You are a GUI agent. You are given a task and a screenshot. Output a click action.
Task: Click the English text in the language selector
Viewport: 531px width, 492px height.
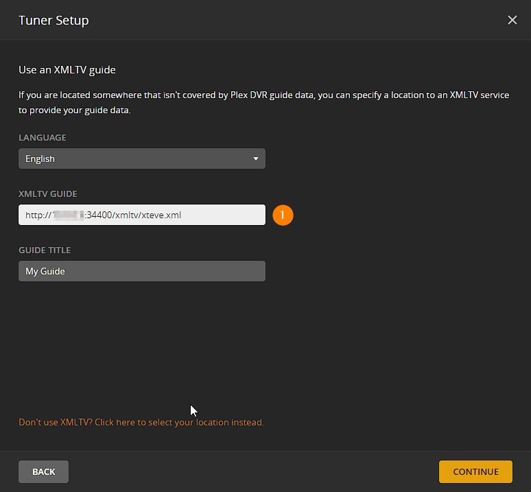click(40, 159)
